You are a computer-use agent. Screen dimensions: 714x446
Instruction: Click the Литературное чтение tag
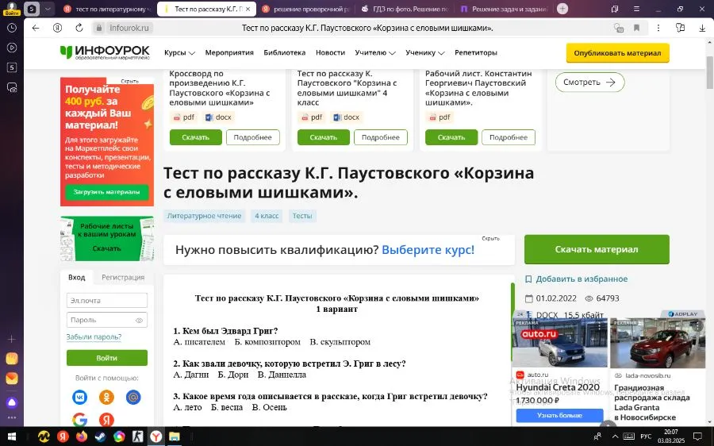tap(204, 216)
